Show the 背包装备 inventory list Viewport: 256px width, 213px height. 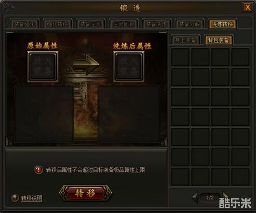pyautogui.click(x=219, y=40)
